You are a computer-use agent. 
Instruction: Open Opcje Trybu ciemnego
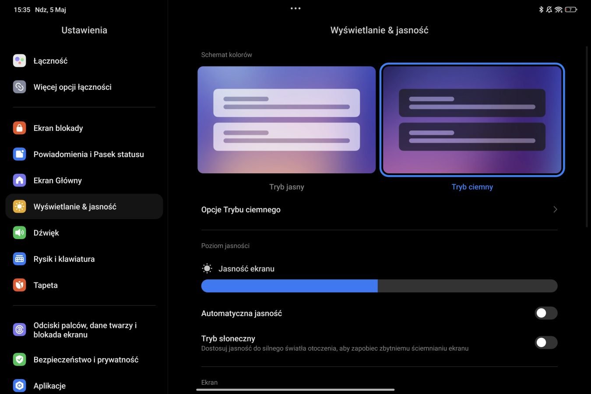[x=379, y=210]
